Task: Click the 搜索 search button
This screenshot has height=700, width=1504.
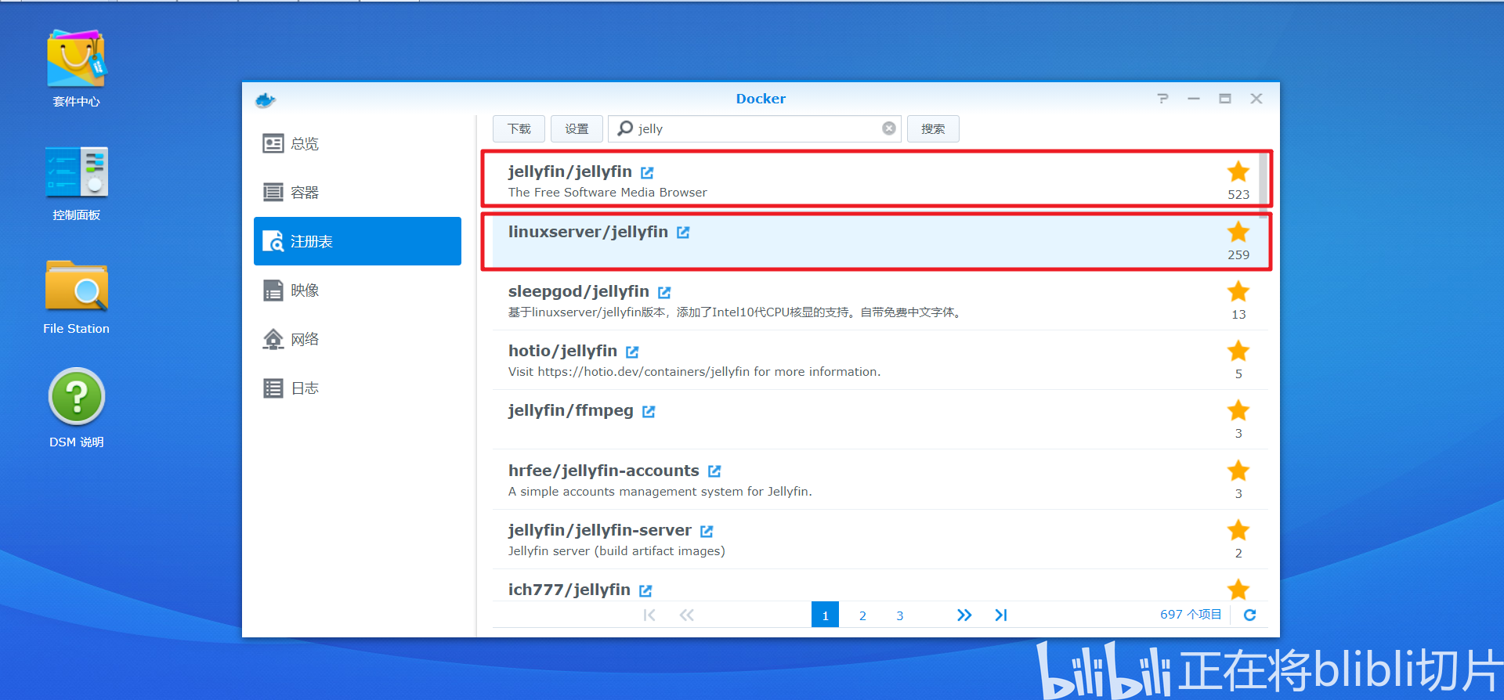Action: 933,128
